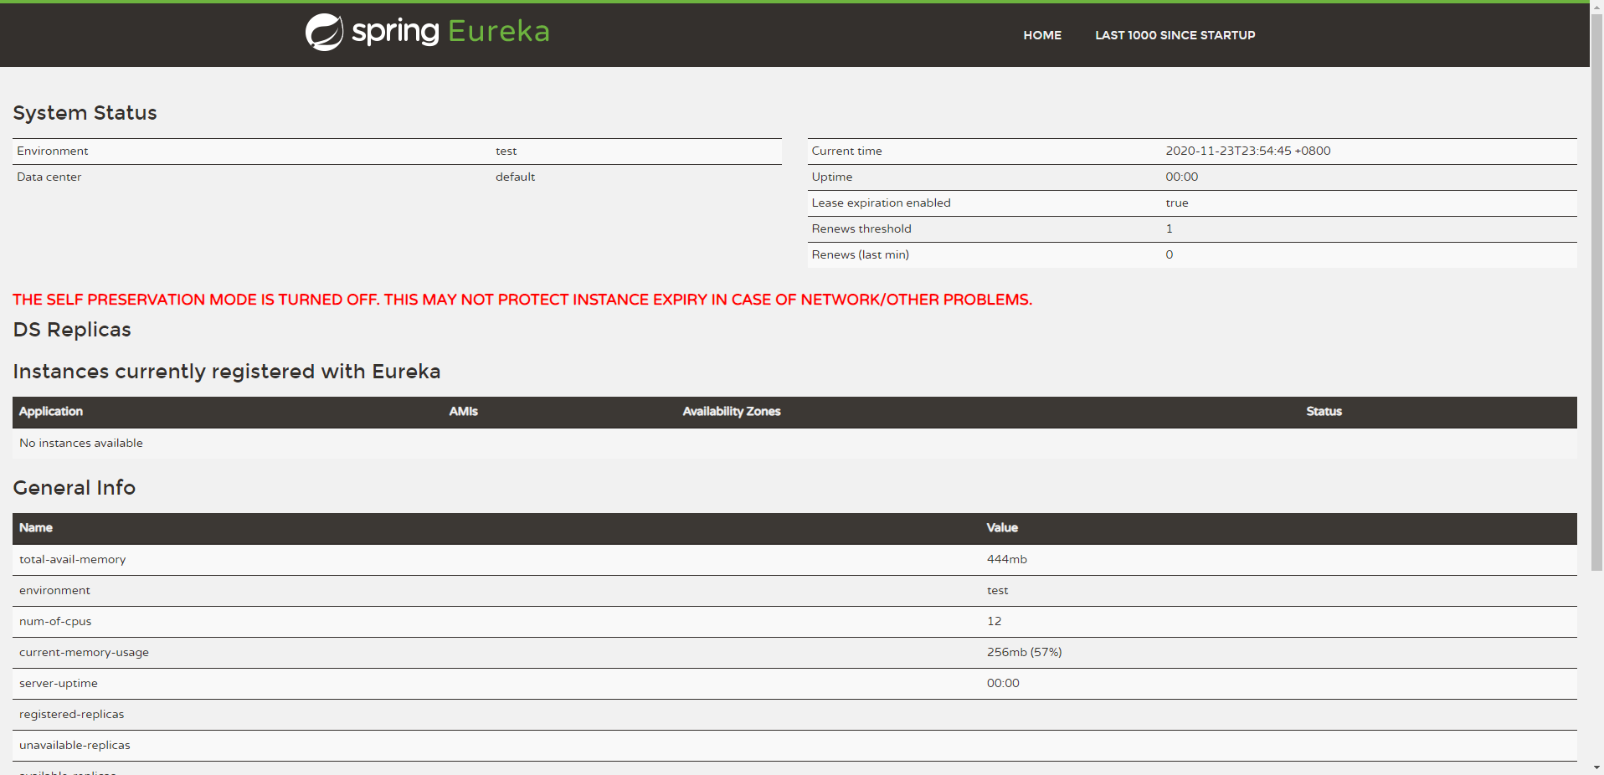This screenshot has width=1604, height=775.
Task: Select the 444mb memory value
Action: coord(1006,559)
